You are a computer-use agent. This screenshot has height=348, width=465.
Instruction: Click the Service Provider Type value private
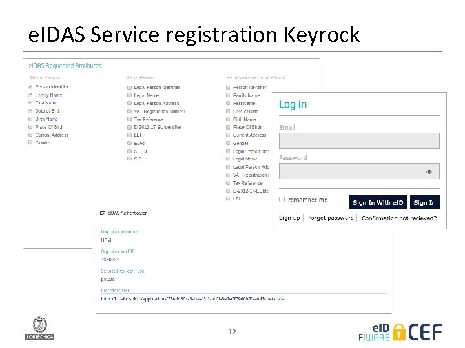point(108,279)
